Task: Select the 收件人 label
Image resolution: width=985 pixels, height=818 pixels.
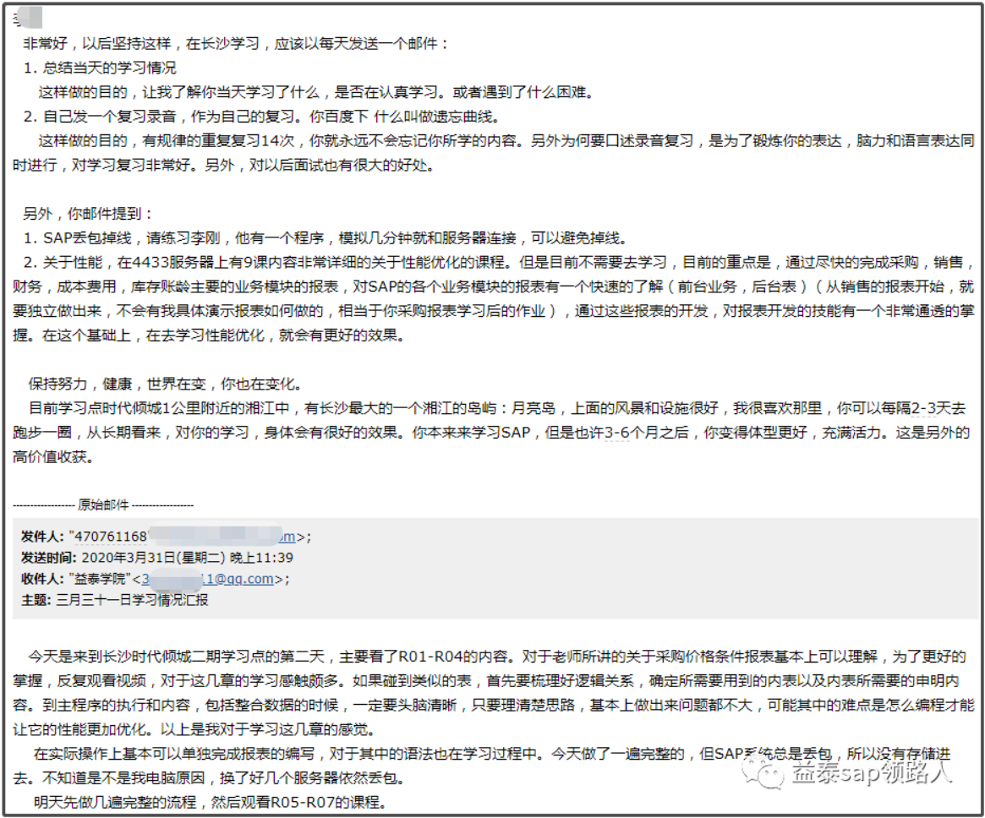Action: click(x=43, y=579)
